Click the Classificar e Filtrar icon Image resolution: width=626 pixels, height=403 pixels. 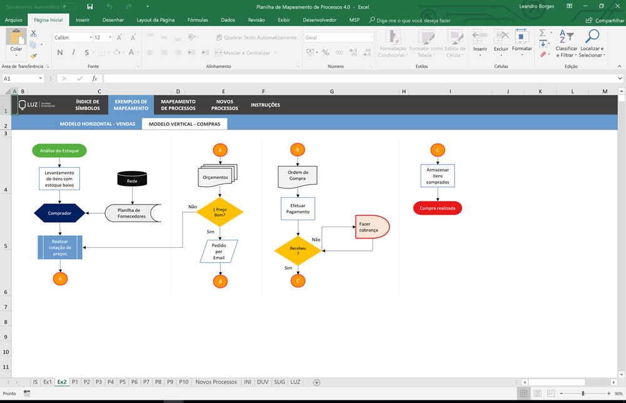[x=566, y=37]
